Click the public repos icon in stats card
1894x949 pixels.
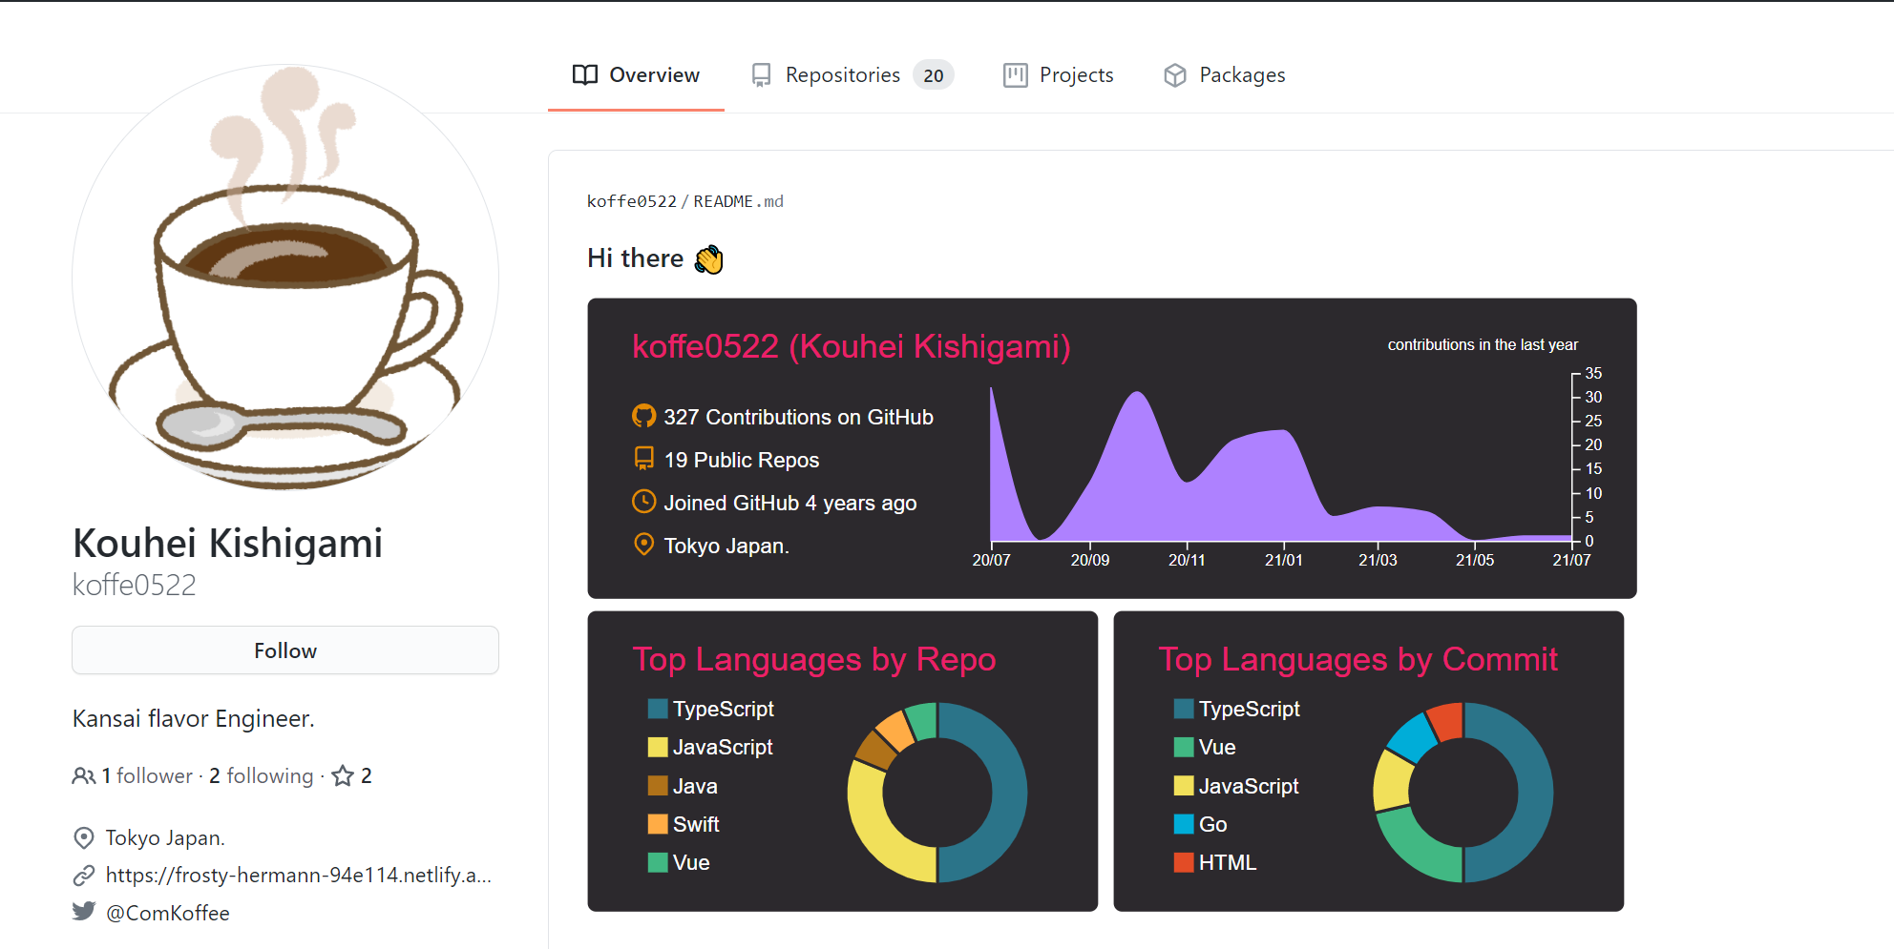point(644,459)
